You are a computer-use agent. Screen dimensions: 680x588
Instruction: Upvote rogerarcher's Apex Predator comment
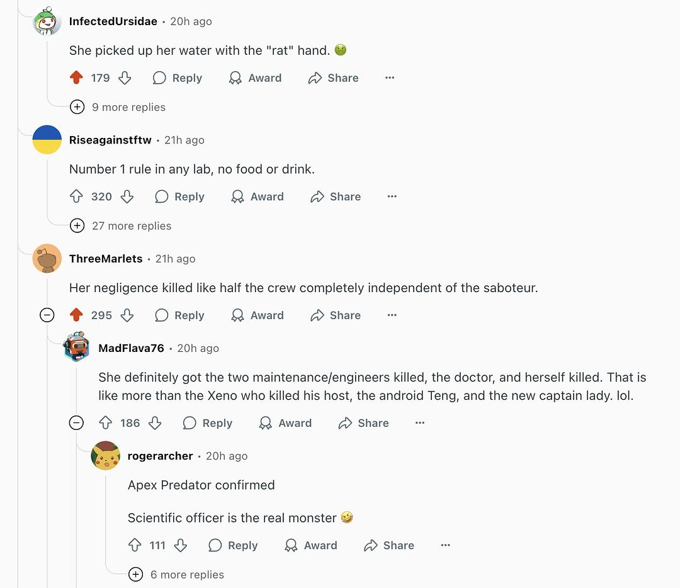[135, 545]
